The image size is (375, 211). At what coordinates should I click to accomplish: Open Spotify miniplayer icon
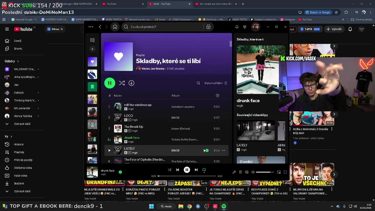point(279,172)
